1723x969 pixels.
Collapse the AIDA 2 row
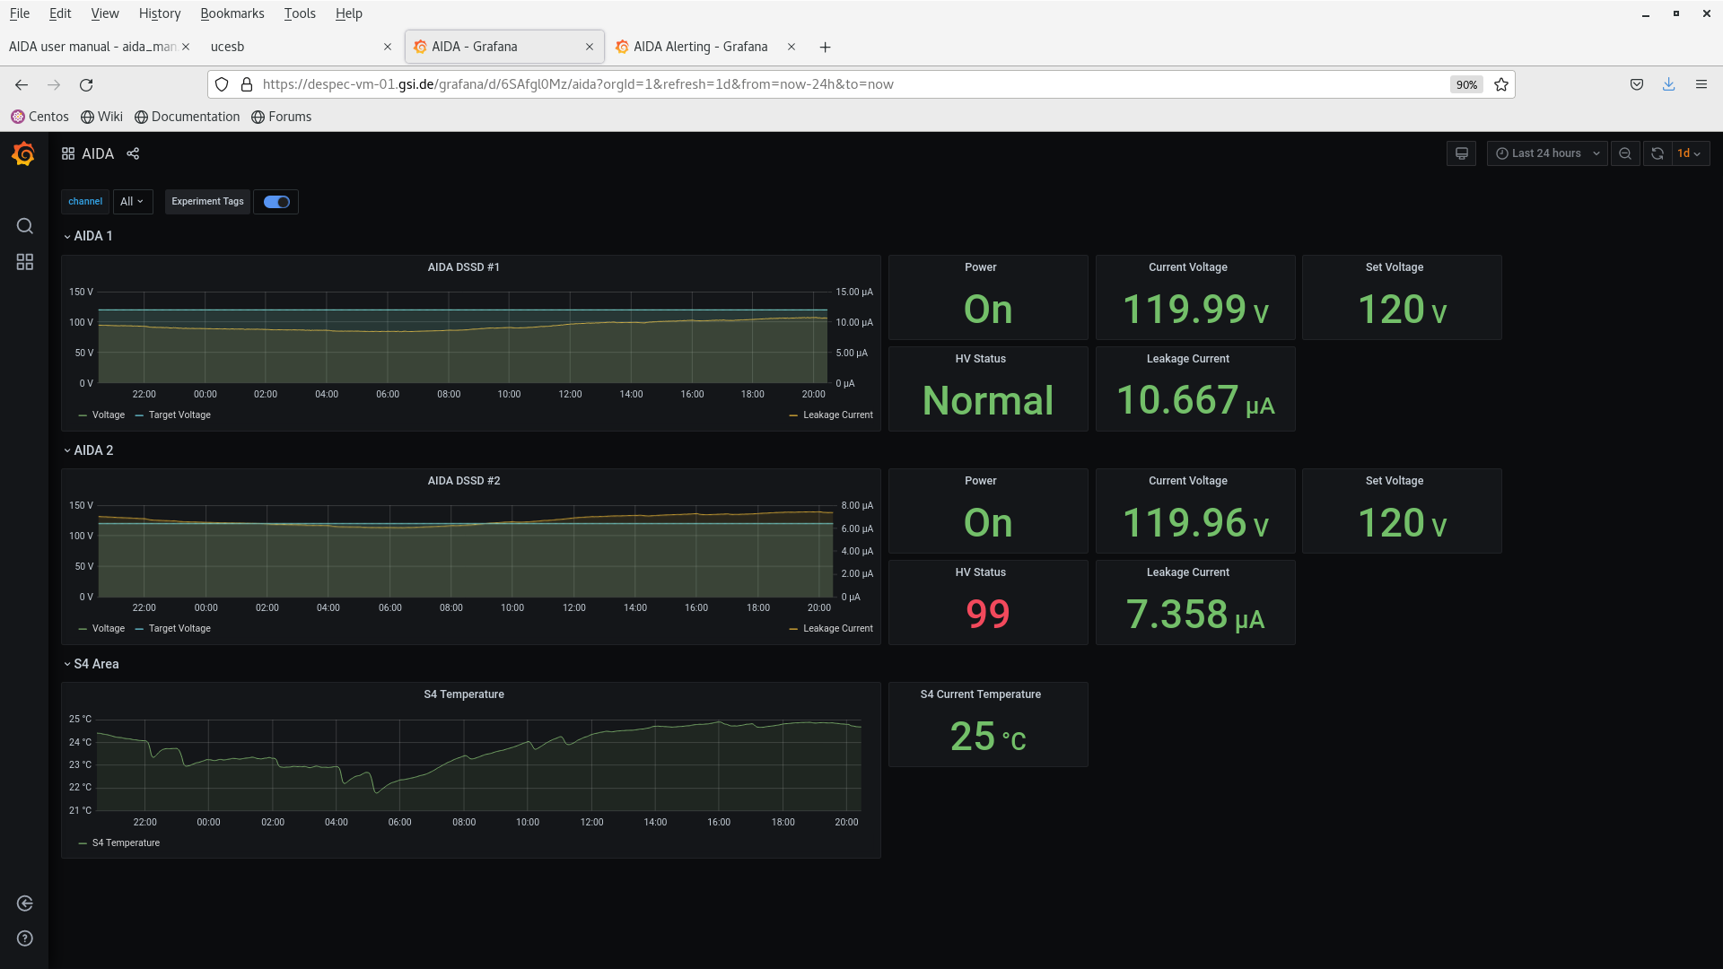pyautogui.click(x=92, y=450)
